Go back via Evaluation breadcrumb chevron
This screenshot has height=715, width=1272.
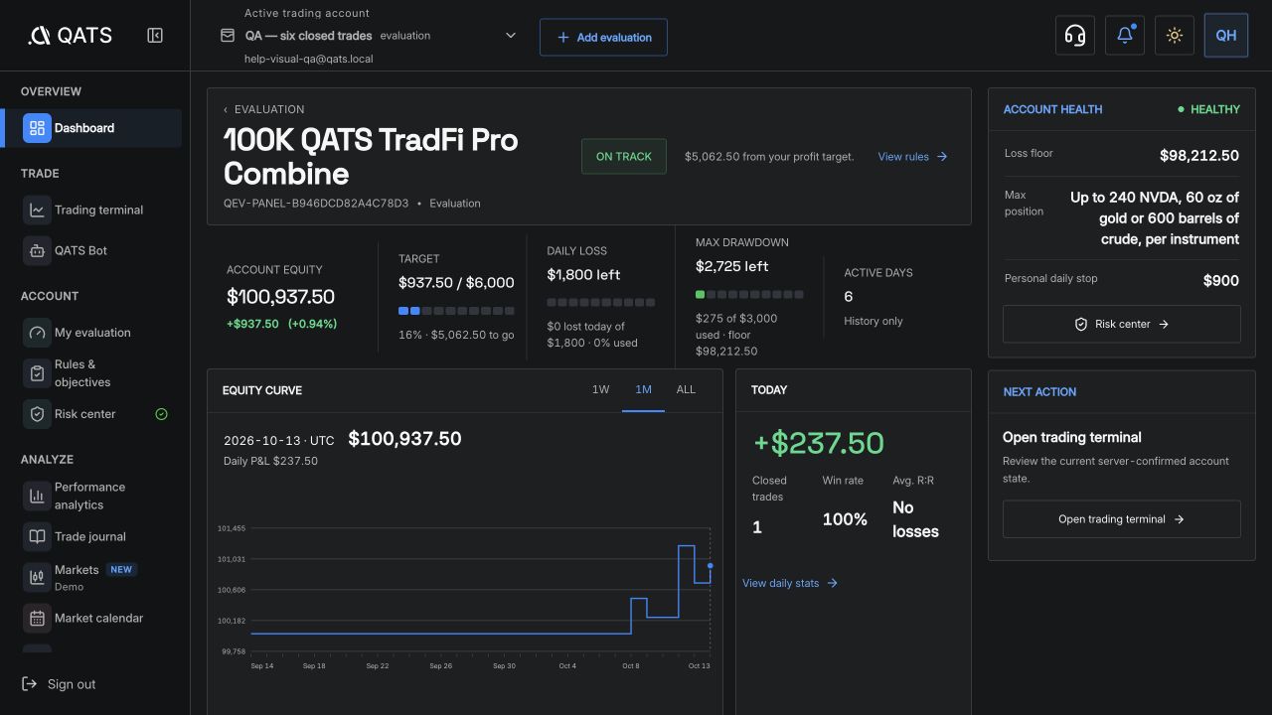tap(226, 109)
